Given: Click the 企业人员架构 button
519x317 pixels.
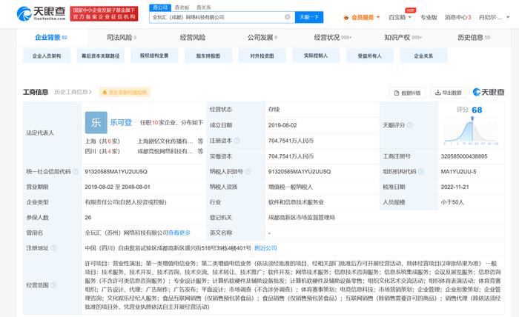Looking at the screenshot, I should click(47, 56).
